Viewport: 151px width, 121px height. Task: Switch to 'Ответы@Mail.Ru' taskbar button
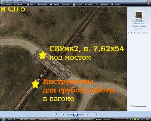66,119
